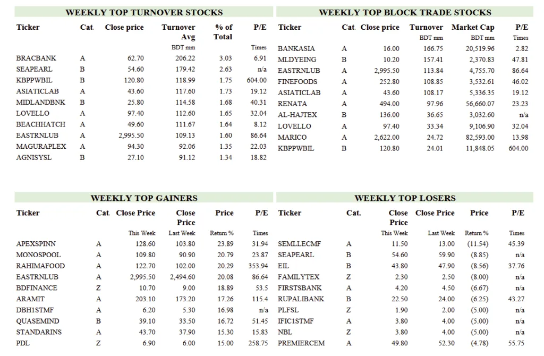Click the Weekly Top Block Trade Stocks header
The image size is (544, 356).
405,12
